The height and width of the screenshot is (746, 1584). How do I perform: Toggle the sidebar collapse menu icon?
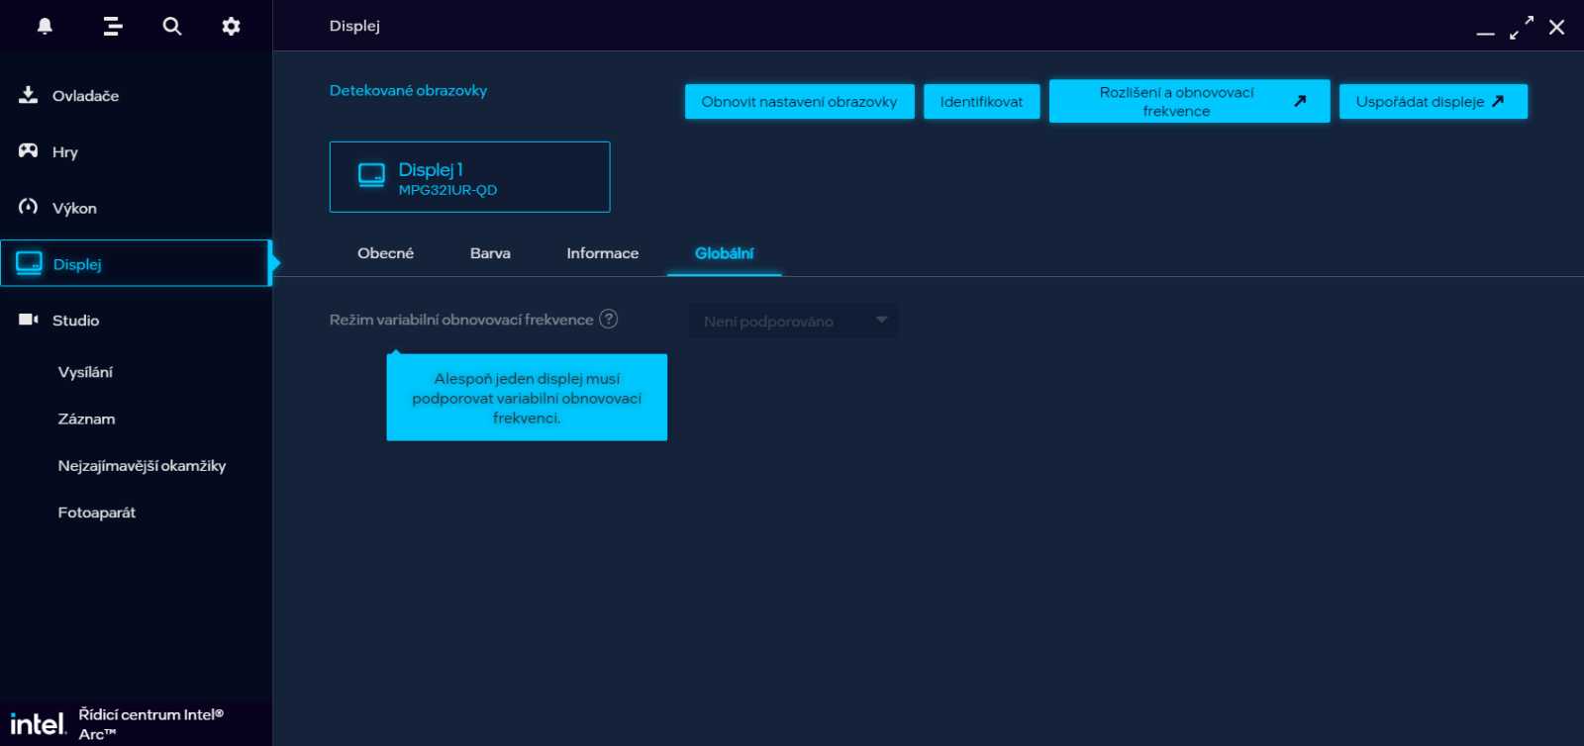[x=113, y=27]
